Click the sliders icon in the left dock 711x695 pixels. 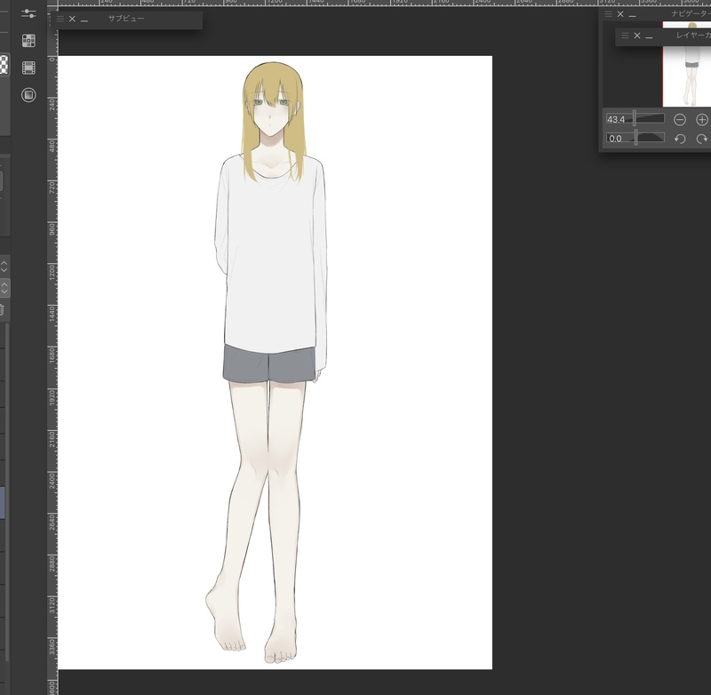(28, 14)
